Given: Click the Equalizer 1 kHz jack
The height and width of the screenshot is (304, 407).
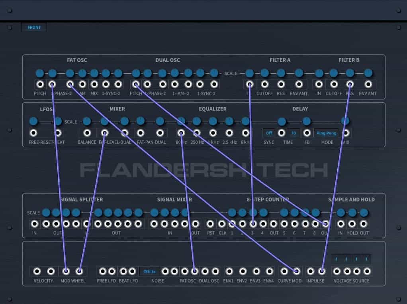Looking at the screenshot, I should point(213,133).
